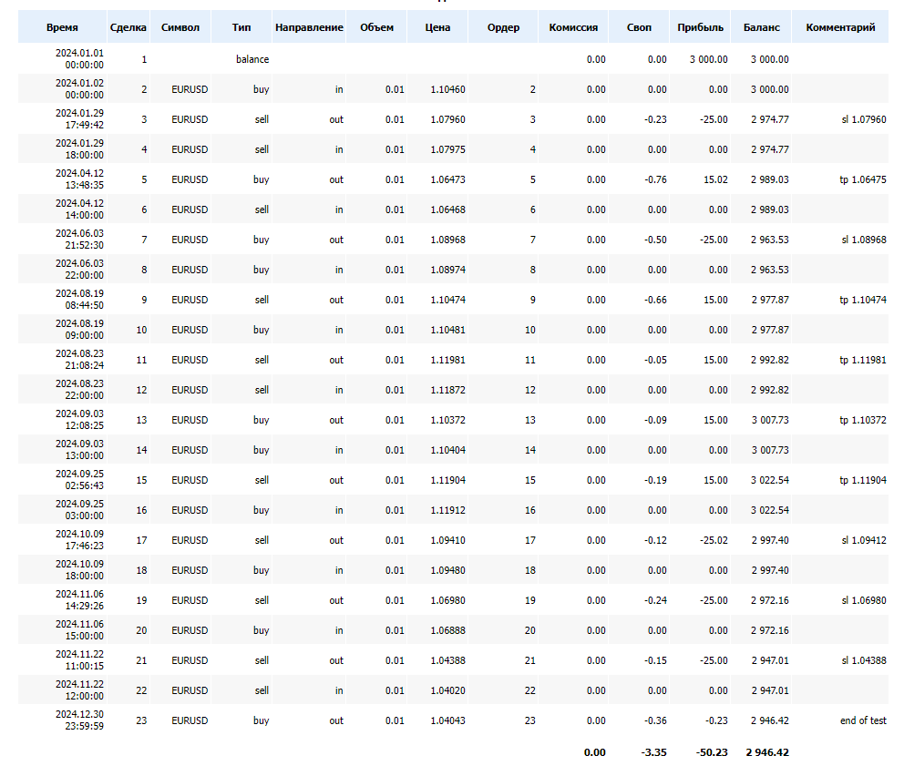The height and width of the screenshot is (766, 904).
Task: Click total swap -3.35
Action: click(653, 752)
